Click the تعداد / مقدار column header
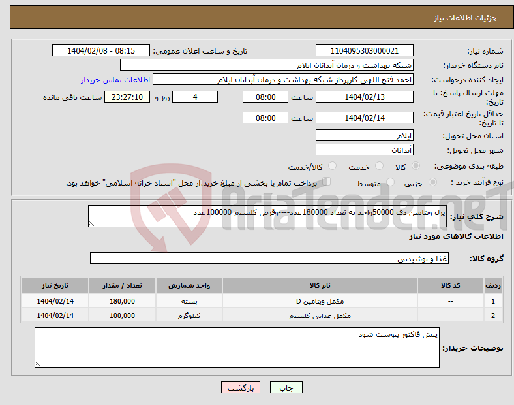 [122, 285]
